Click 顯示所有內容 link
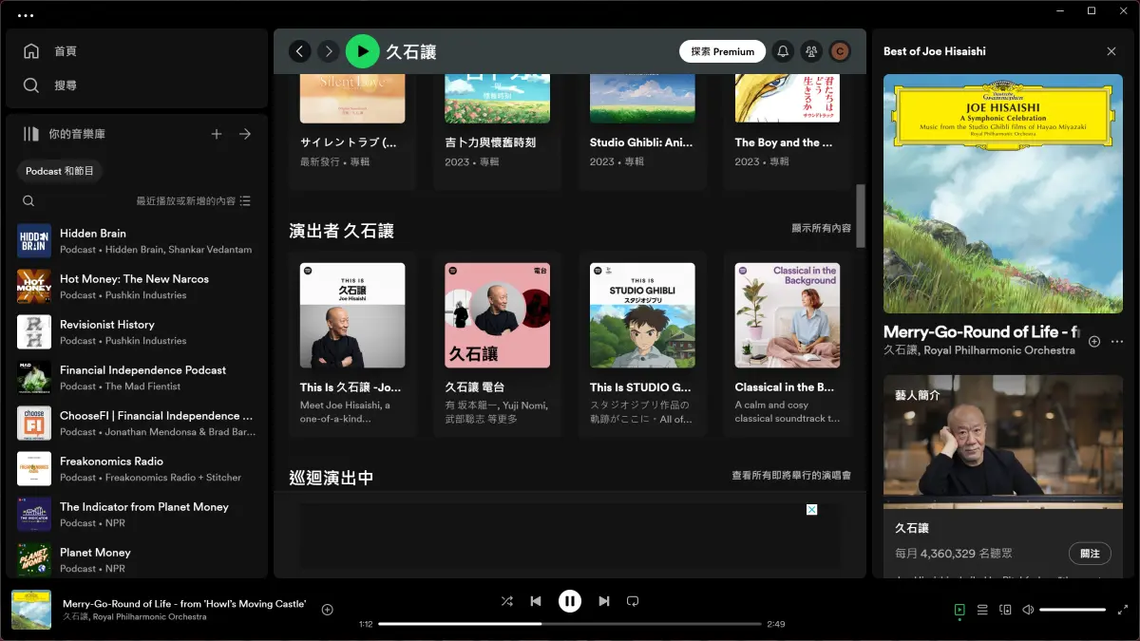Screen dimensions: 1140x641 [821, 229]
